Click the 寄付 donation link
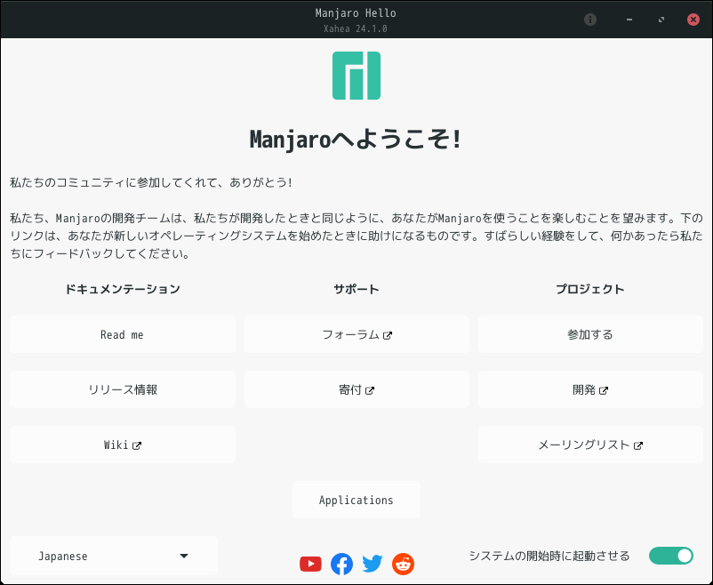This screenshot has height=585, width=713. point(356,389)
